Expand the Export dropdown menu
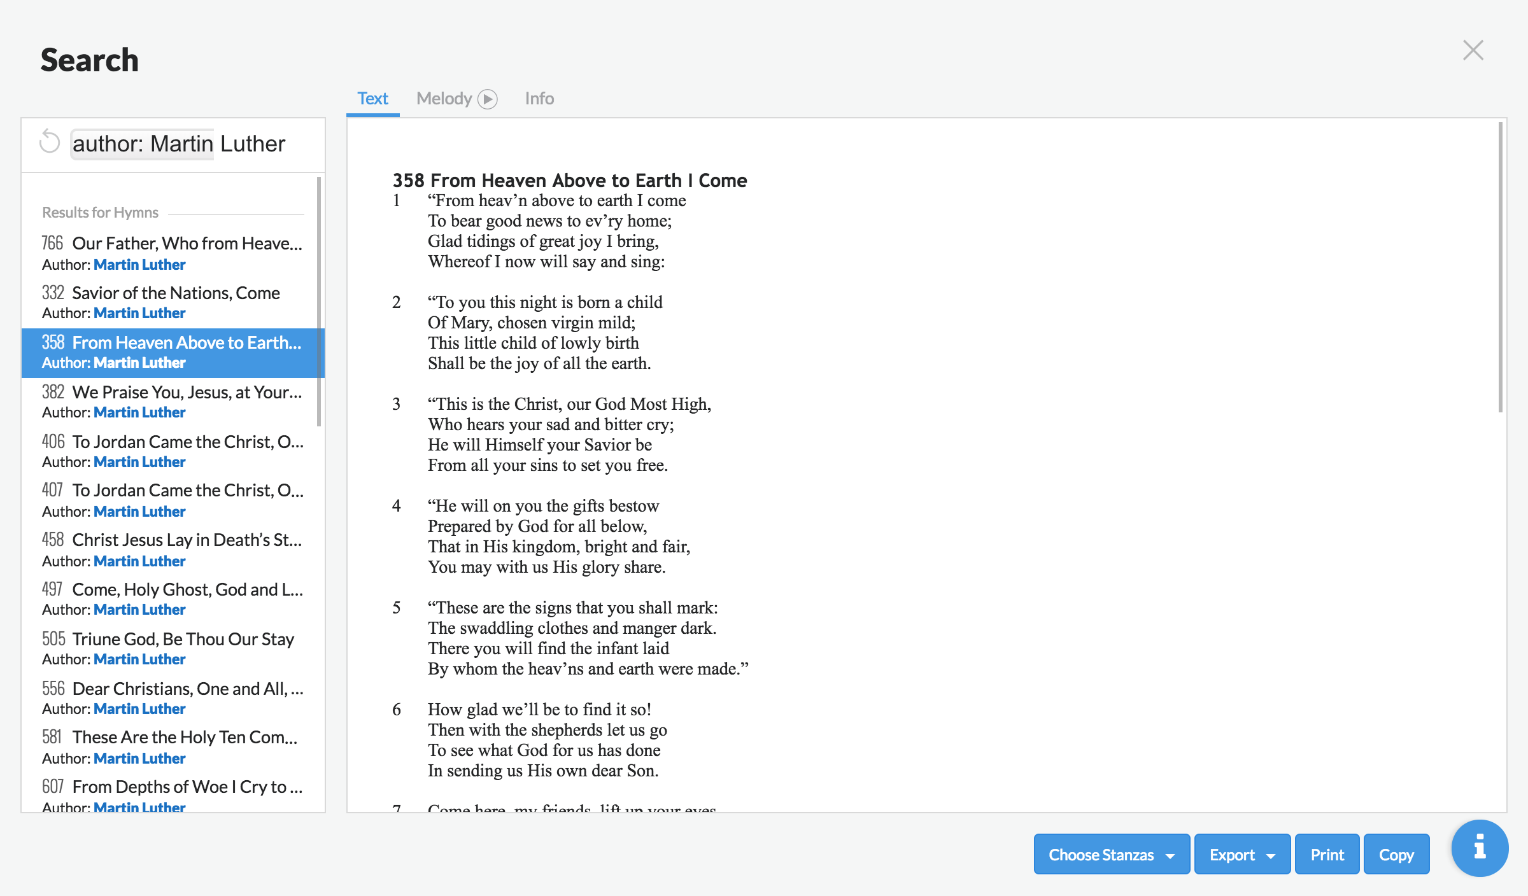Screen dimensions: 1528x896 coord(1242,854)
